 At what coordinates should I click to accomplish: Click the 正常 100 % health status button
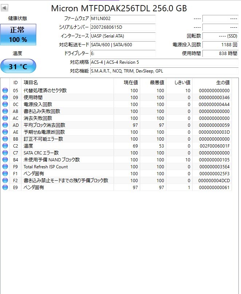18,35
